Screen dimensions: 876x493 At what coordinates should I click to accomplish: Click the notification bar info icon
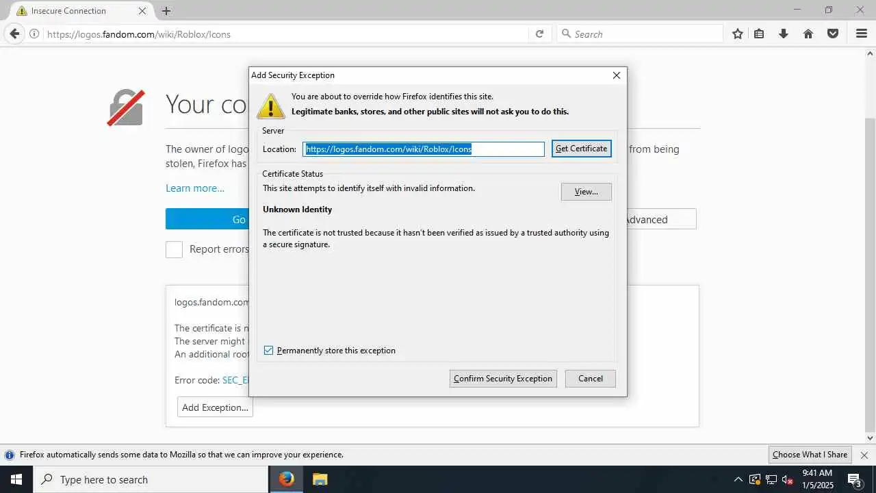click(10, 455)
